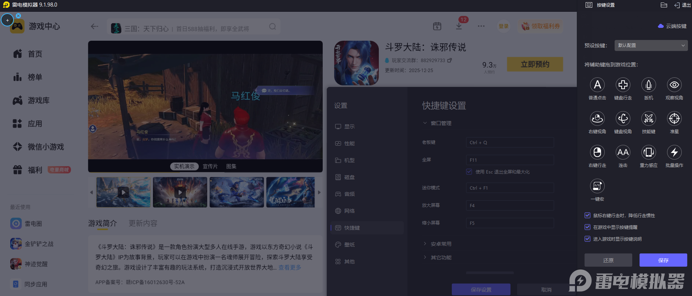The width and height of the screenshot is (692, 296).
Task: Switch to 更新内容 tab
Action: [x=143, y=223]
